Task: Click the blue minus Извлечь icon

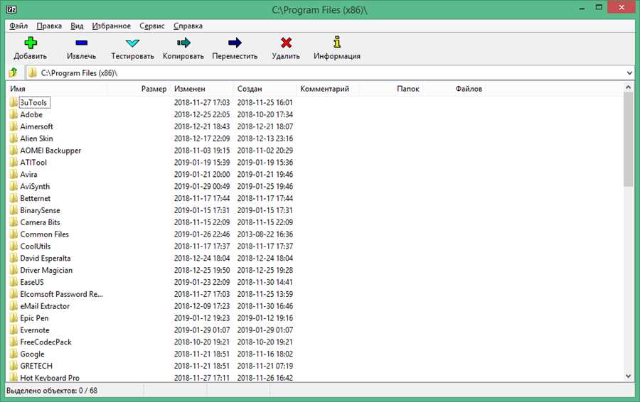Action: coord(81,43)
